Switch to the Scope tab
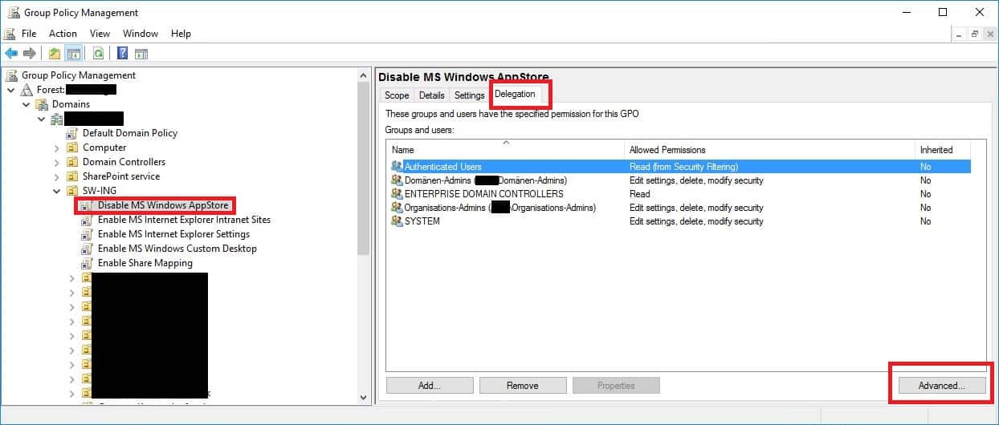The image size is (999, 425). pyautogui.click(x=397, y=95)
